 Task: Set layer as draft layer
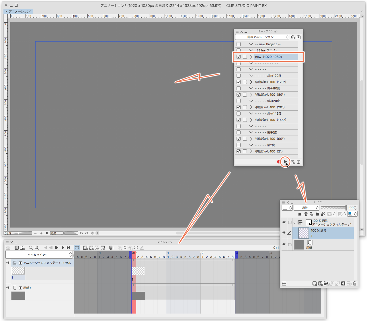pyautogui.click(x=312, y=214)
